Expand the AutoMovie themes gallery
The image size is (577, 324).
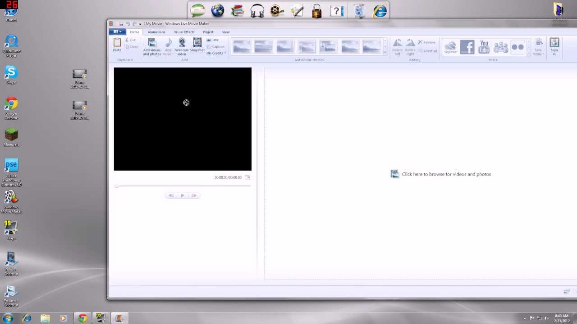tap(385, 53)
